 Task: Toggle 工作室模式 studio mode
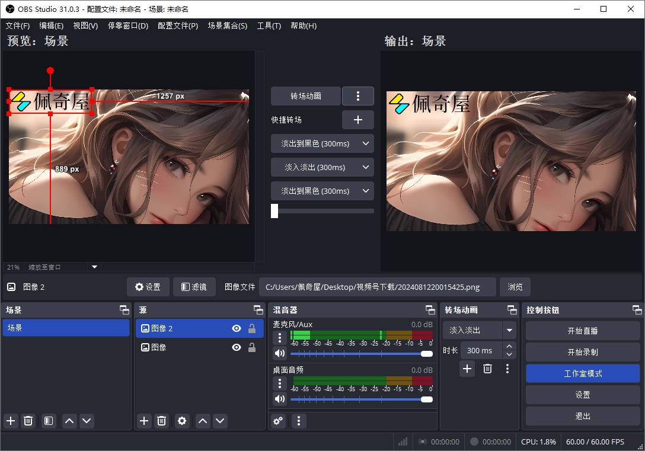click(x=583, y=373)
